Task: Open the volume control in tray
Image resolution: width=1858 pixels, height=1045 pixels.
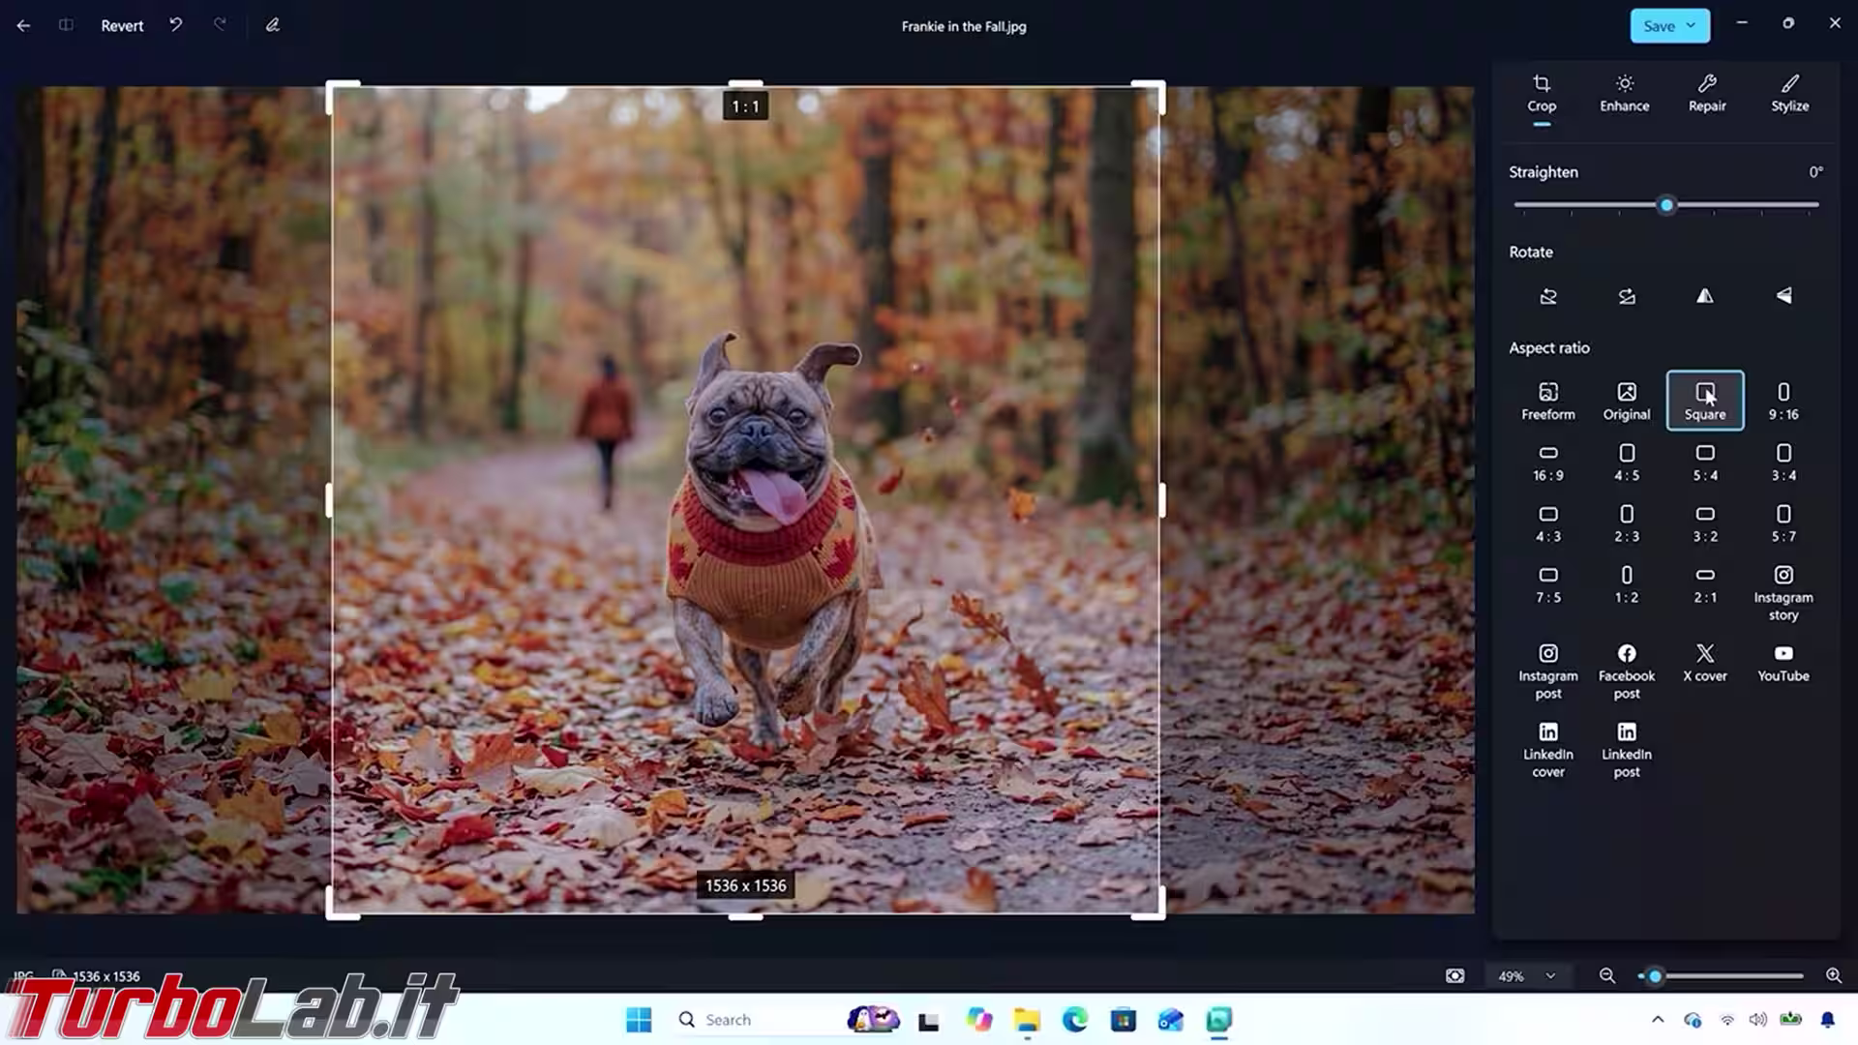Action: (x=1758, y=1020)
